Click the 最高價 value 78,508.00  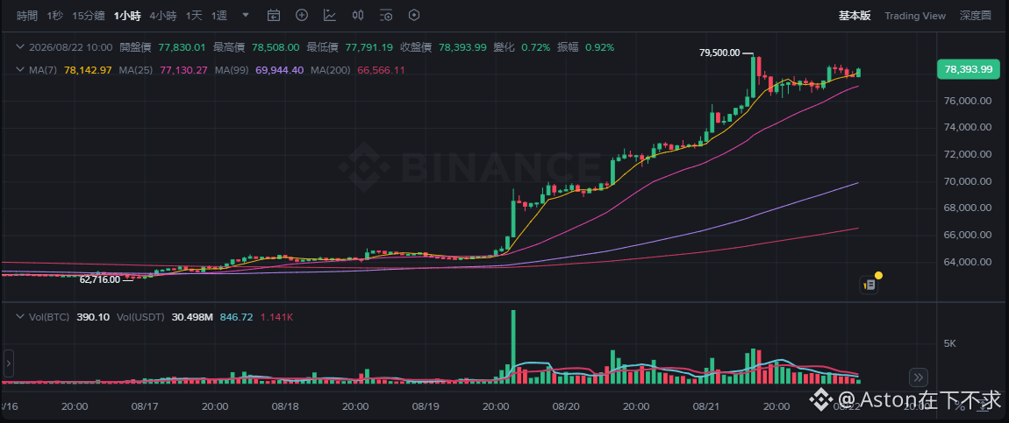pos(276,47)
